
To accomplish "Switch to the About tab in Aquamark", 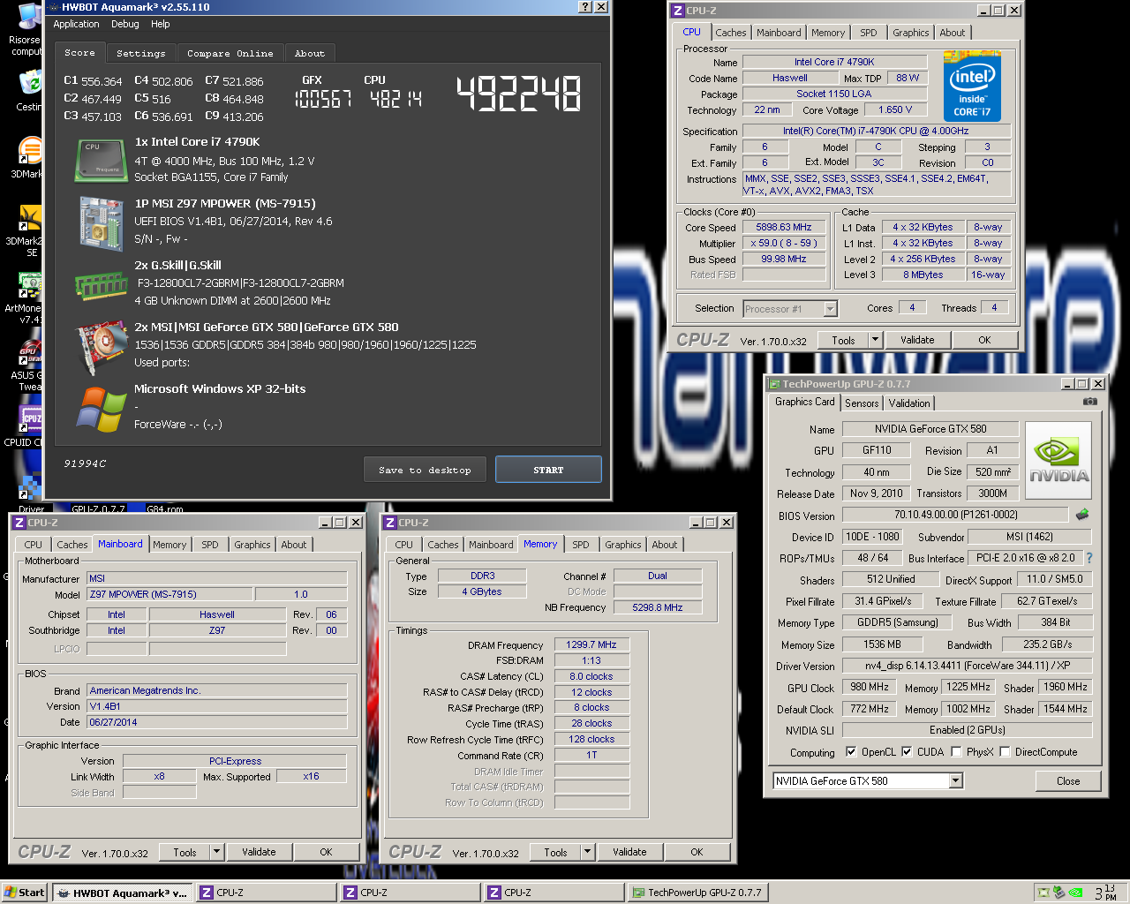I will 310,53.
